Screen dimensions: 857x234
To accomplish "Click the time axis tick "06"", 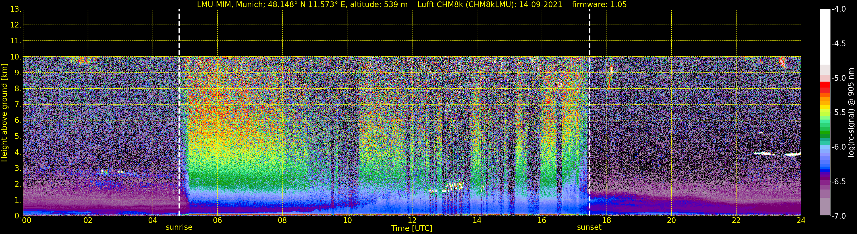I will coord(217,220).
